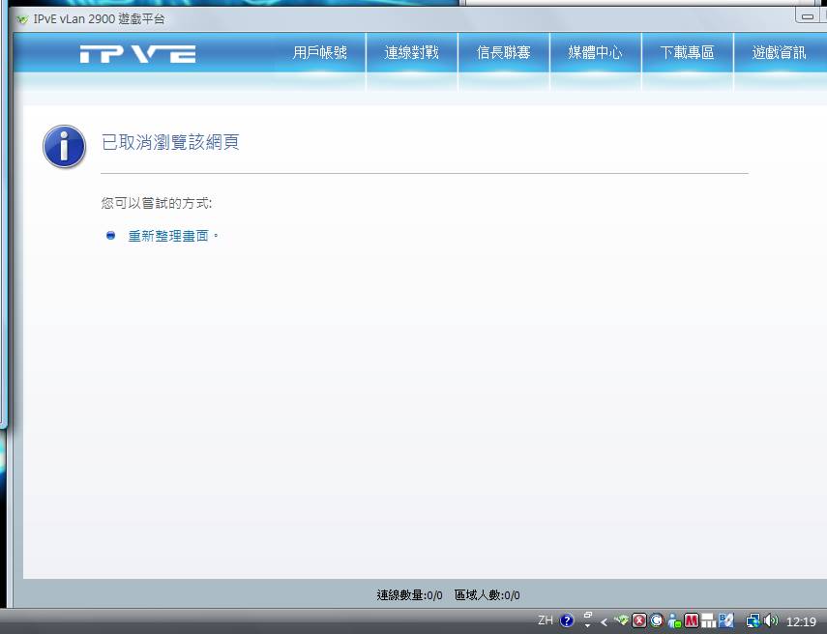
Task: Click the 重新整理畫面 link
Action: [169, 236]
